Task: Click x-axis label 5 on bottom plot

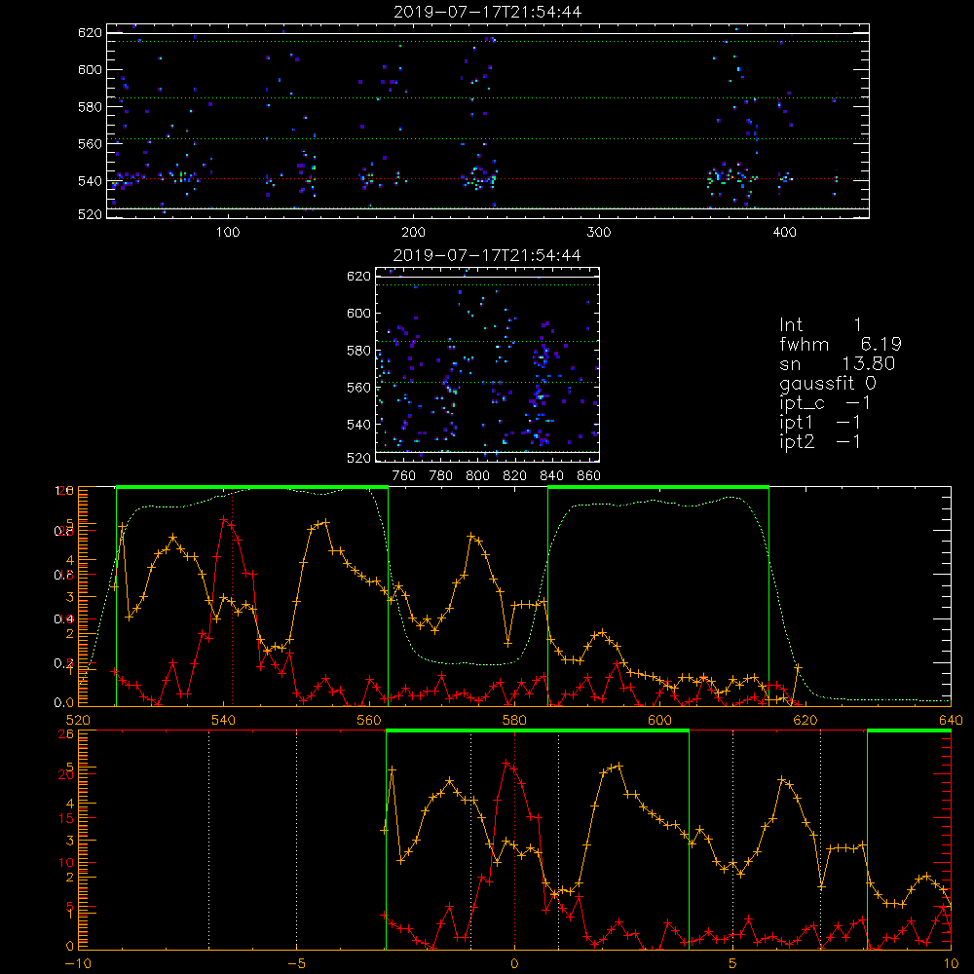Action: (x=733, y=963)
